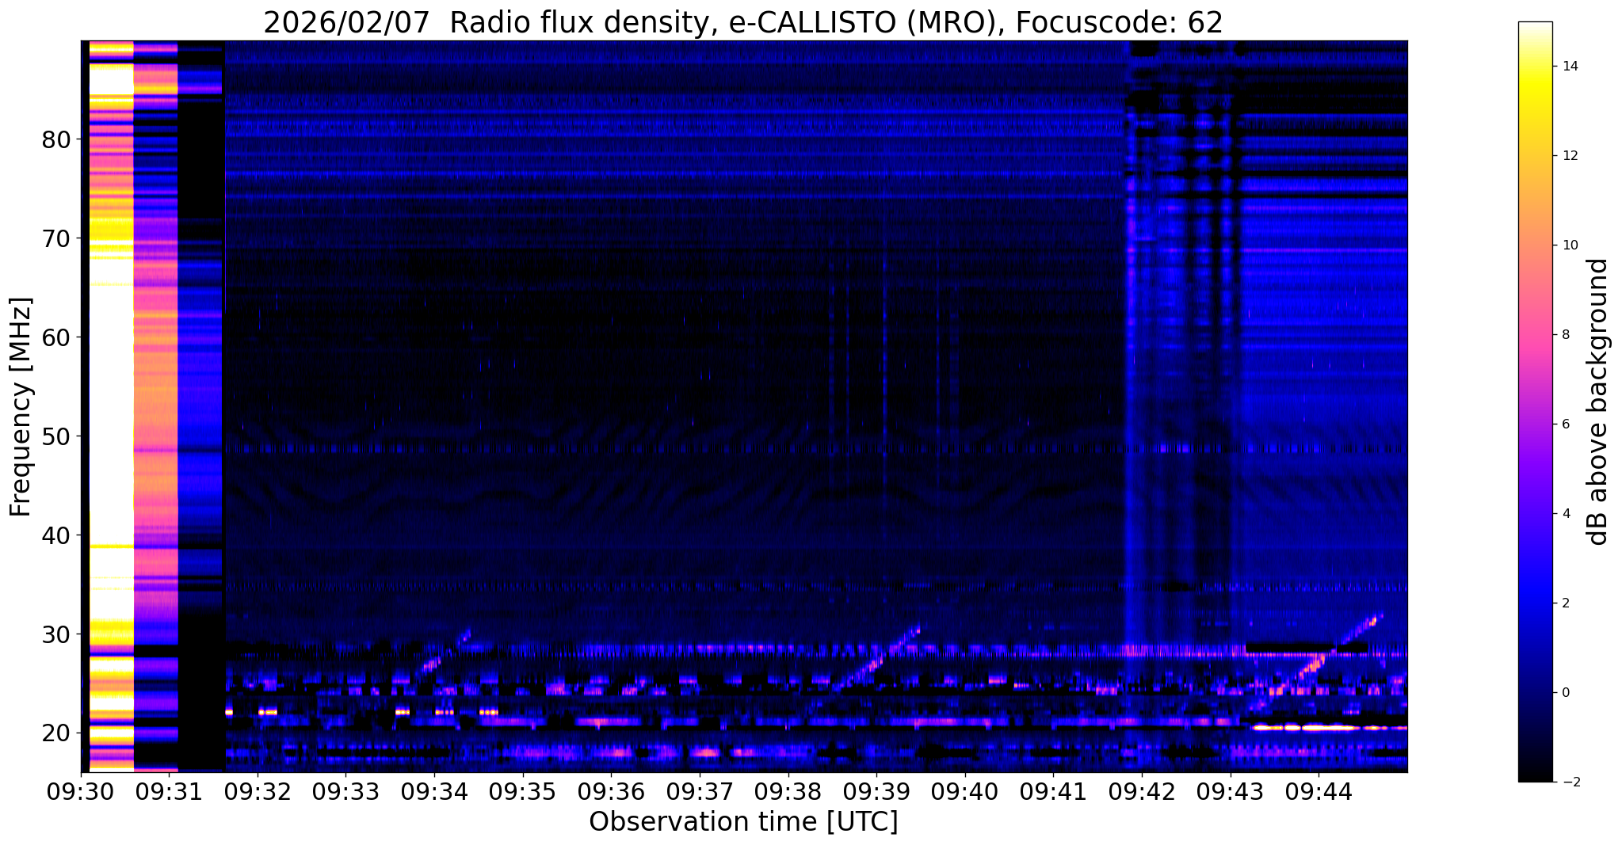Viewport: 1622px width, 845px height.
Task: Click the 20 MHz frequency tick label
Action: (56, 733)
